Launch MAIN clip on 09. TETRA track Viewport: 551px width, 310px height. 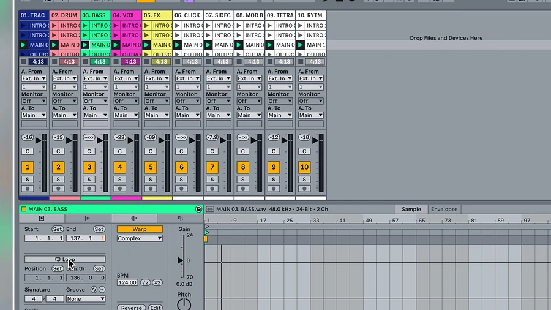click(x=269, y=45)
